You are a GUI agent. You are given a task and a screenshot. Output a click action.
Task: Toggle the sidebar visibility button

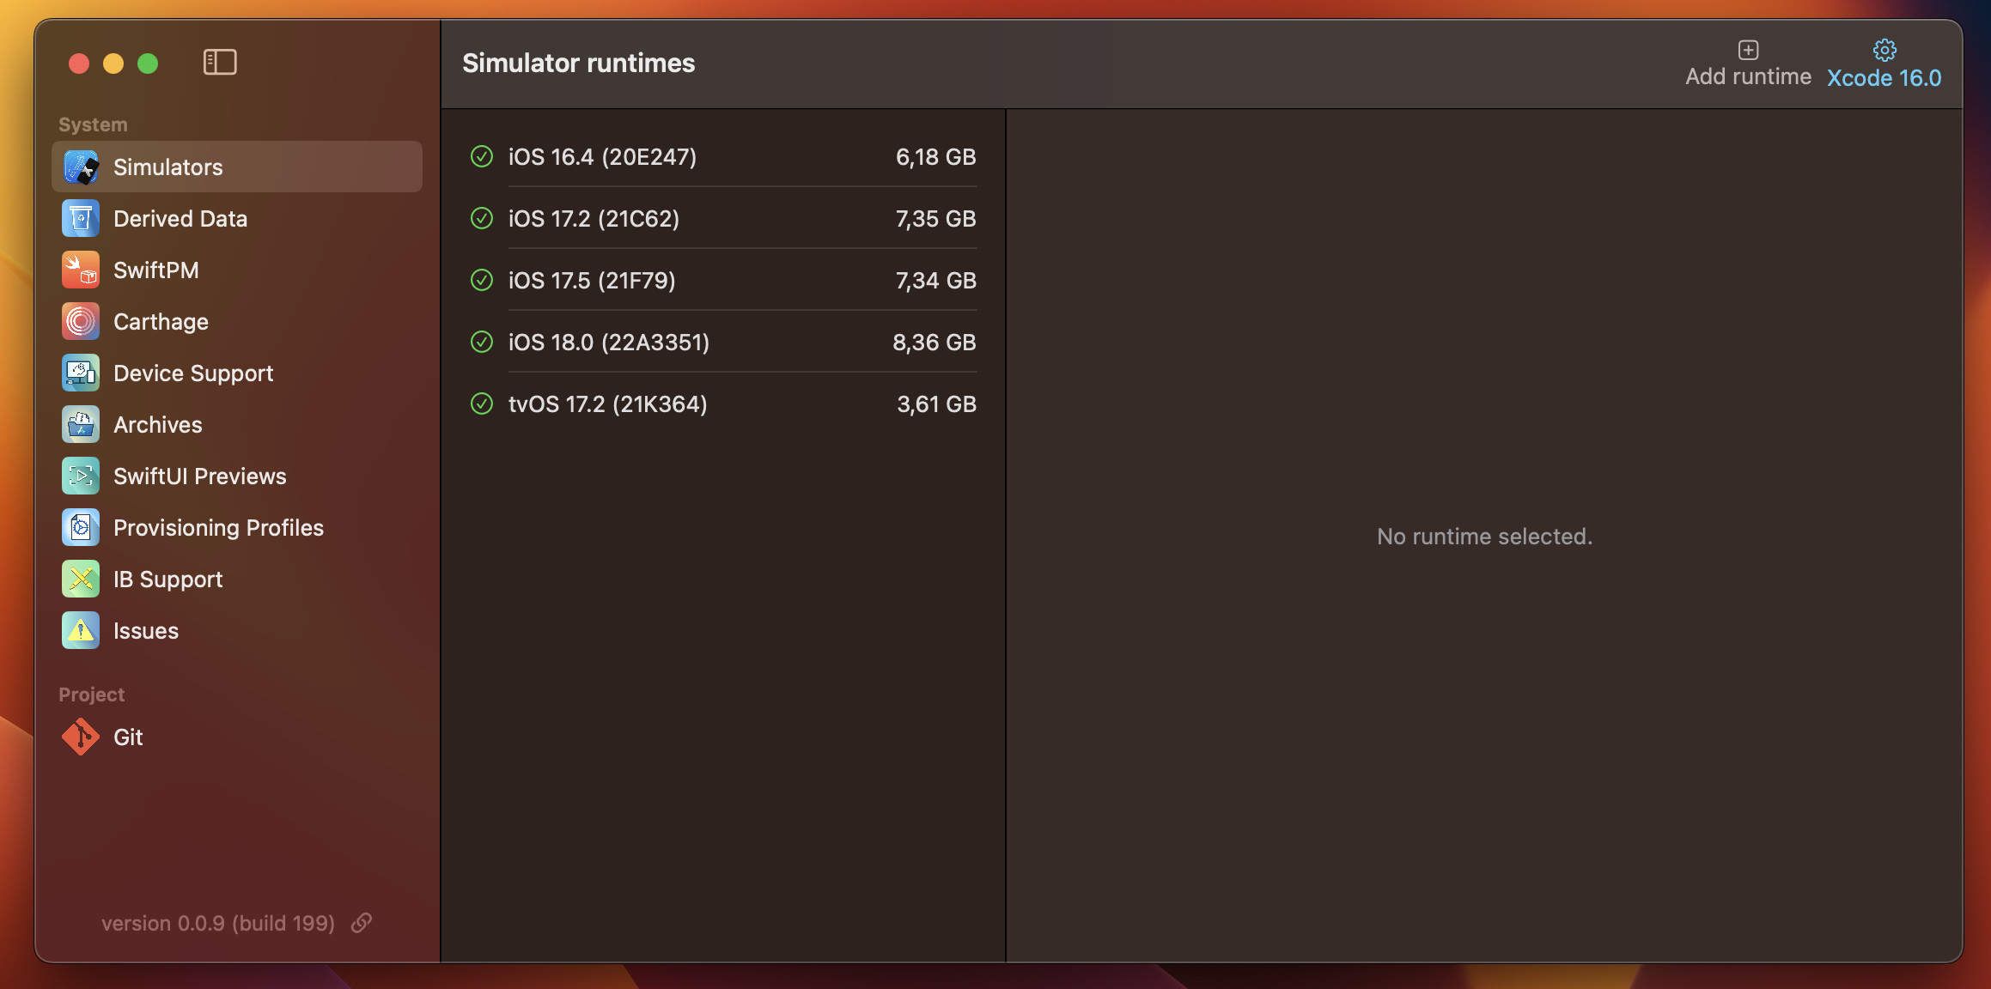(220, 62)
